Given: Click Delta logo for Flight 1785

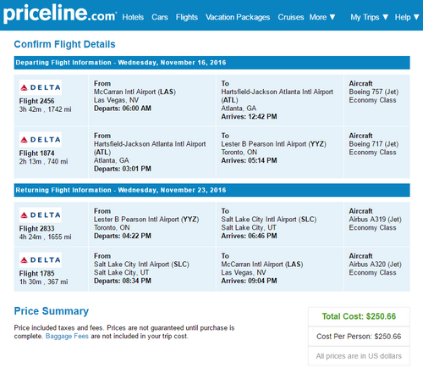Looking at the screenshot, I should click(x=41, y=260).
